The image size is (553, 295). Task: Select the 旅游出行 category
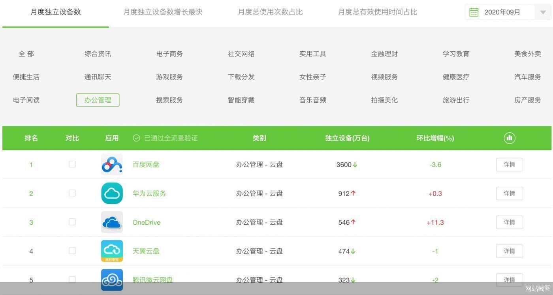(x=456, y=100)
